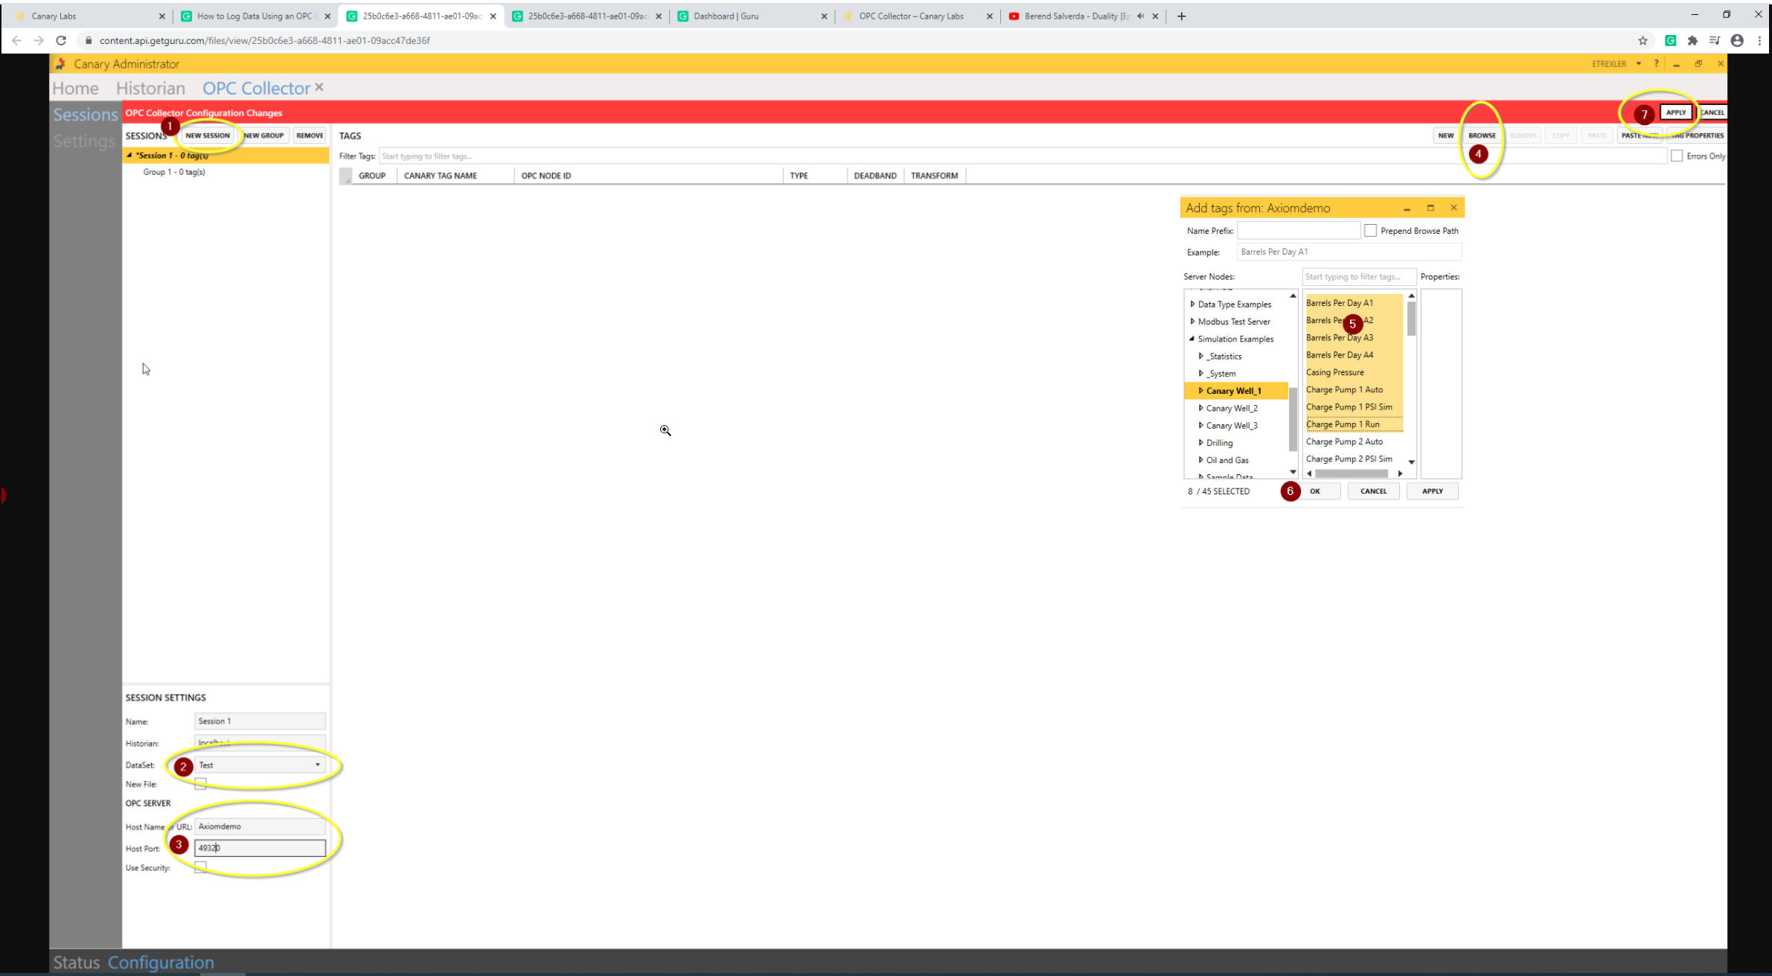Click the browser back arrow
This screenshot has height=976, width=1772.
(x=16, y=40)
